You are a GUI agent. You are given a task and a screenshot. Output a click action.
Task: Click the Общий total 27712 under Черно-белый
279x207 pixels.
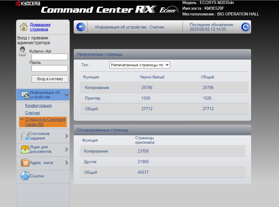point(147,109)
